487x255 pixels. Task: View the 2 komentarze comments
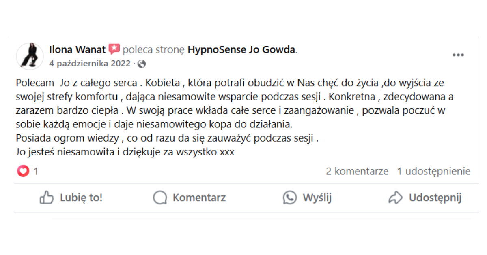click(357, 171)
